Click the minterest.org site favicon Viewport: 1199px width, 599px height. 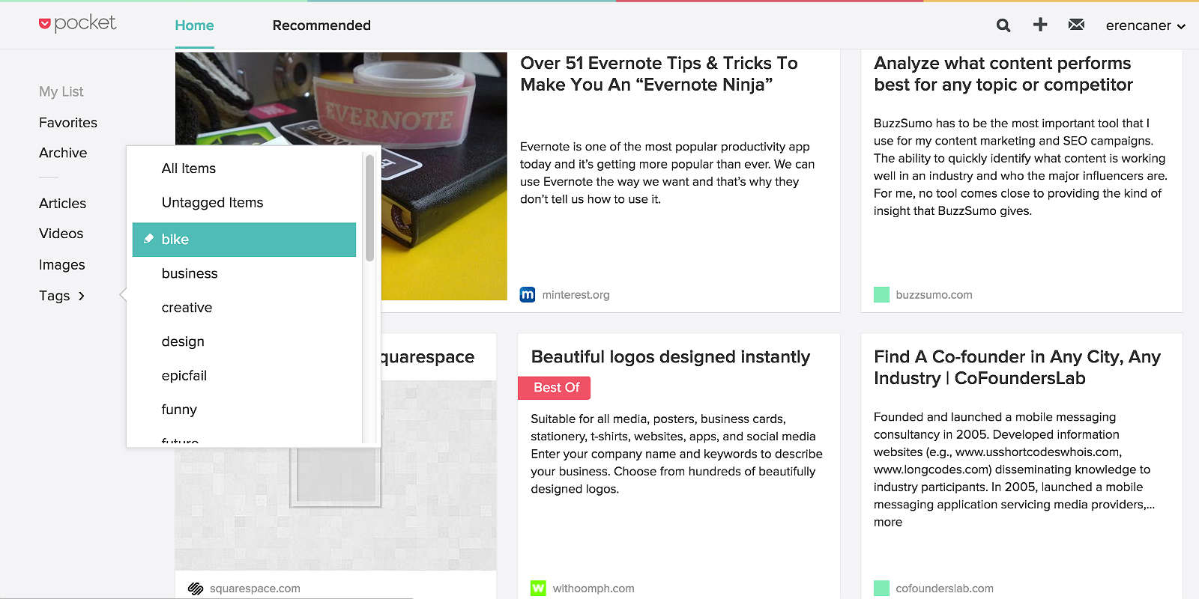click(528, 294)
